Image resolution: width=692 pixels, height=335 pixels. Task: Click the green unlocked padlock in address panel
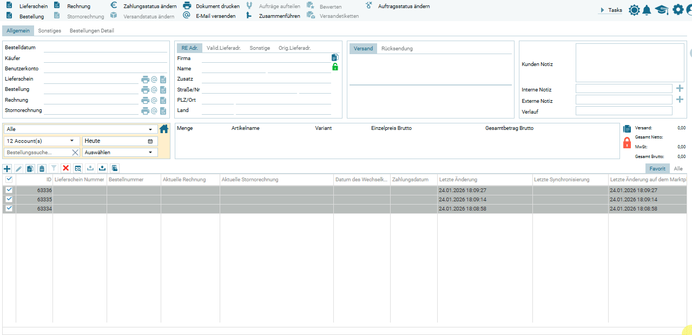click(x=335, y=67)
